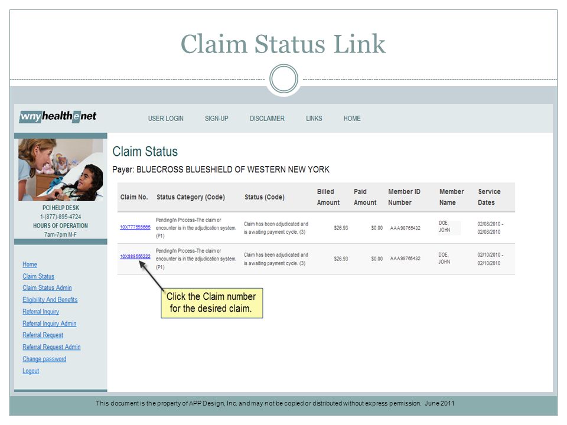Open claim number 10X777555666
Image resolution: width=567 pixels, height=425 pixels.
(135, 227)
